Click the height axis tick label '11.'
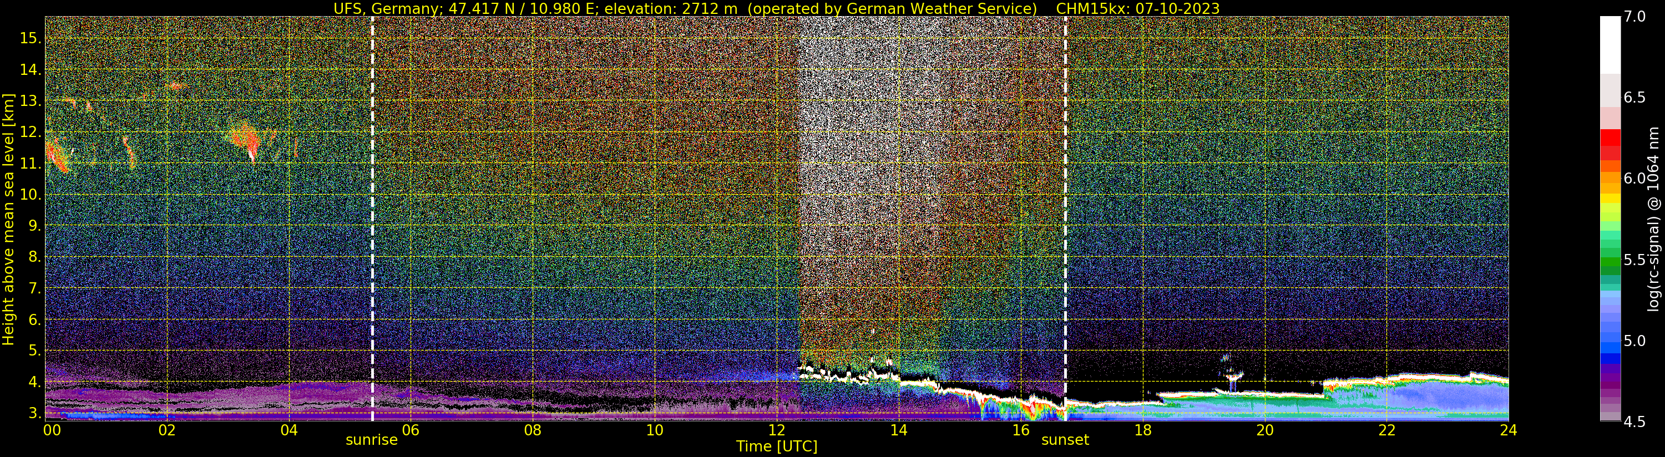The width and height of the screenshot is (1665, 457). click(x=31, y=163)
